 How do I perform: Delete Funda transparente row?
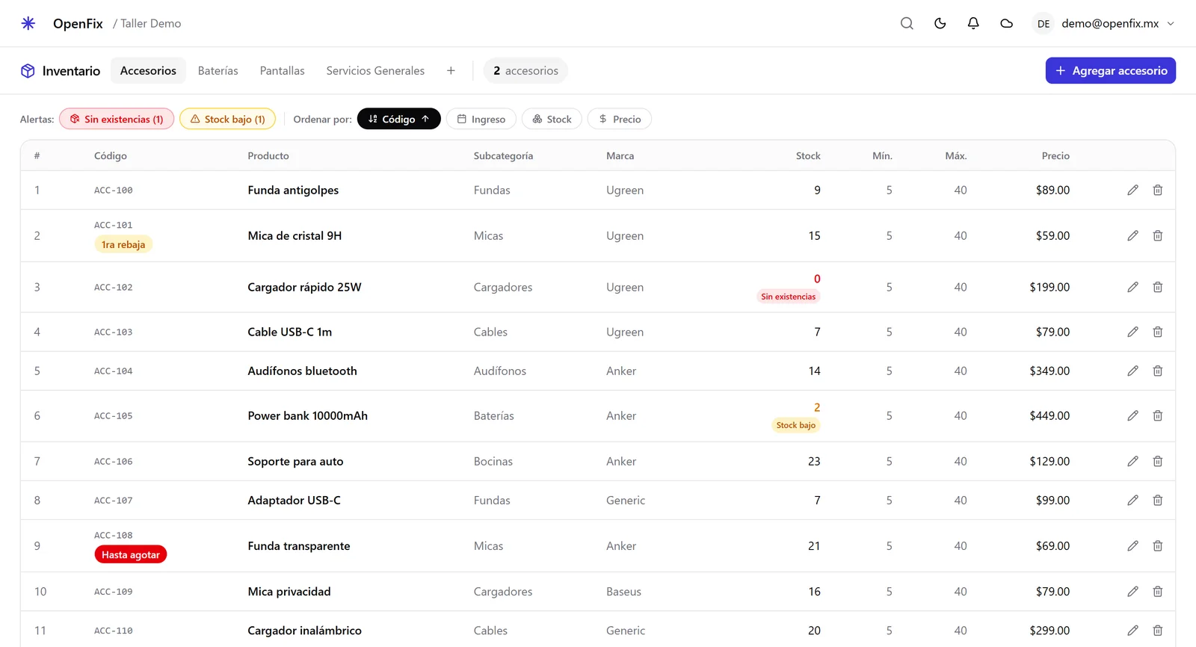point(1158,545)
